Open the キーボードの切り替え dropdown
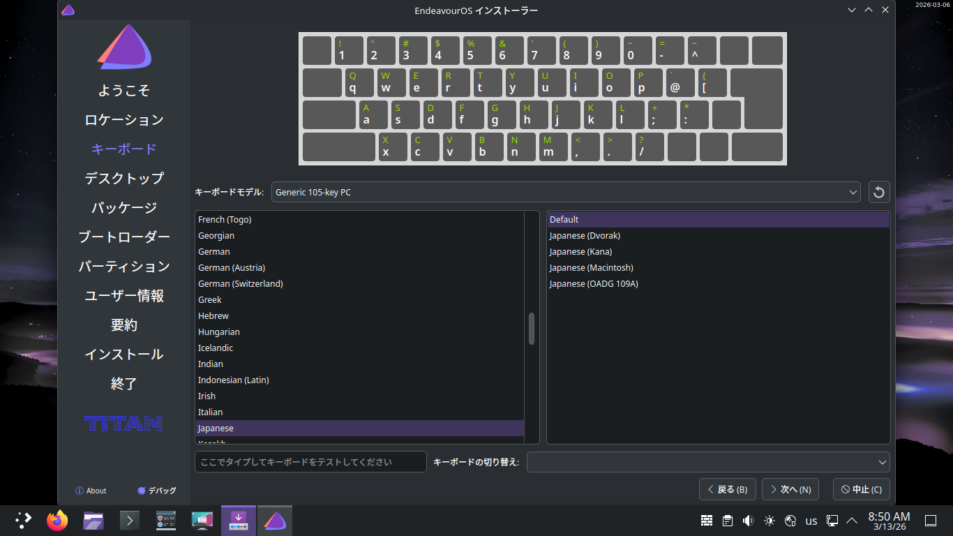The height and width of the screenshot is (536, 953). point(708,462)
